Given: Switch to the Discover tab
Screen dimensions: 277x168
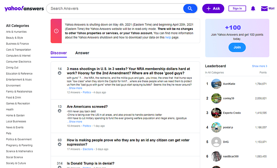Looking at the screenshot, I should [59, 53].
